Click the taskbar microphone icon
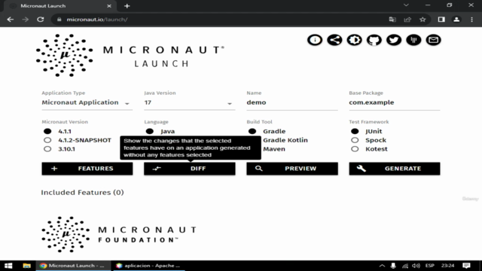 (393, 266)
